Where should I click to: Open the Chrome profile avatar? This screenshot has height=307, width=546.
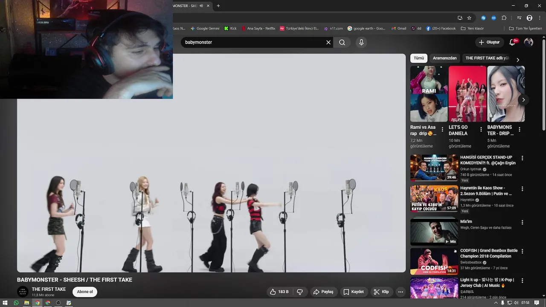click(x=529, y=18)
